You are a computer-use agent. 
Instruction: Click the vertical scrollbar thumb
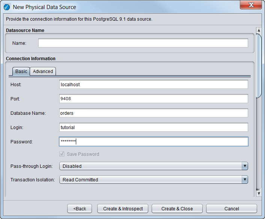[259, 66]
